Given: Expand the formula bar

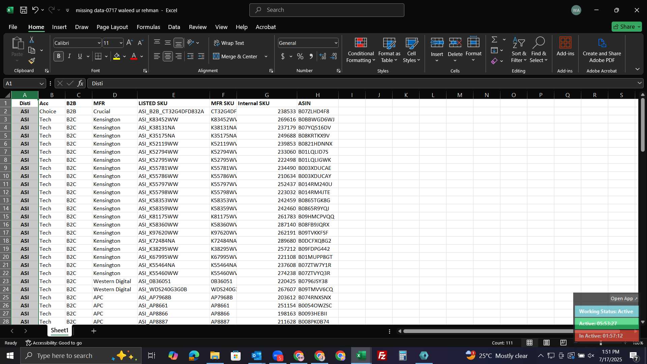Looking at the screenshot, I should point(639,83).
